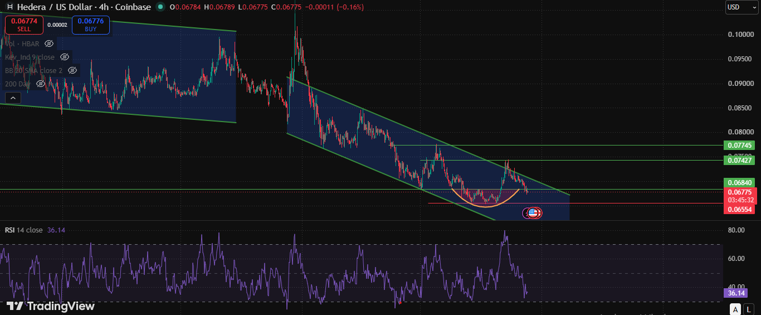The height and width of the screenshot is (315, 761).
Task: Click the high value H0.06789
Action: pyautogui.click(x=219, y=7)
